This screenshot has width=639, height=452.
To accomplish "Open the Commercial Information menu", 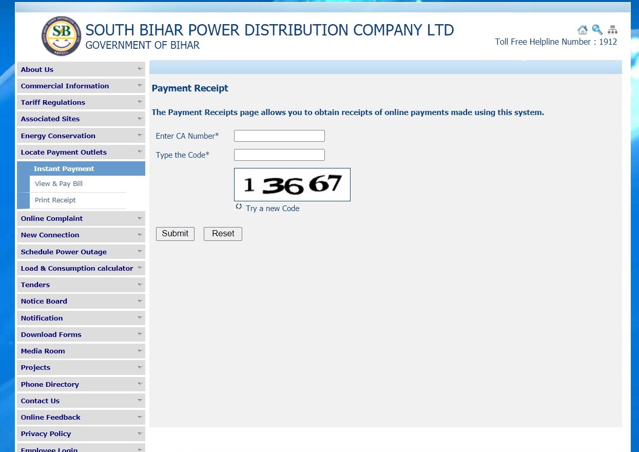I will [81, 86].
